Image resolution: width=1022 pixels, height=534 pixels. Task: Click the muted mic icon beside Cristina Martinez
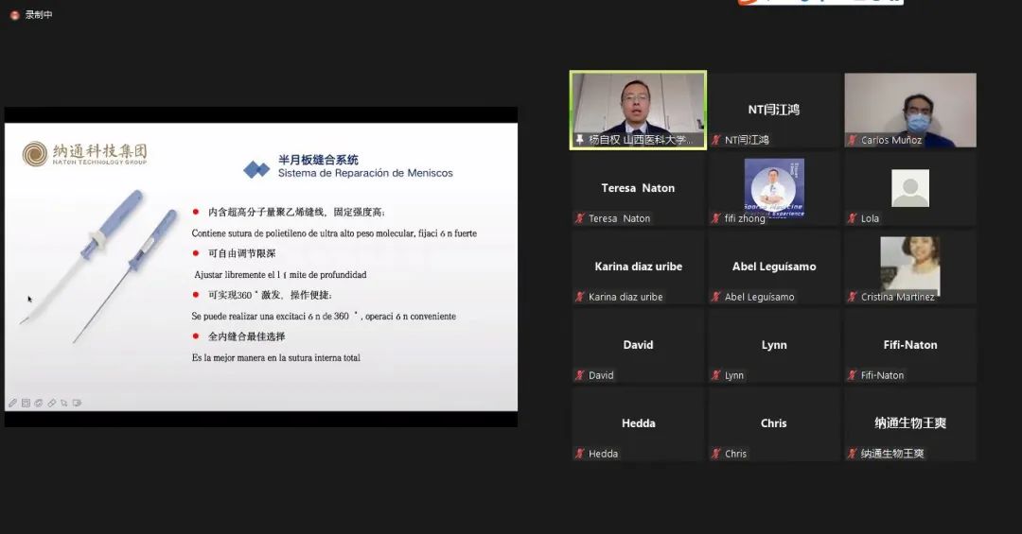pyautogui.click(x=852, y=297)
